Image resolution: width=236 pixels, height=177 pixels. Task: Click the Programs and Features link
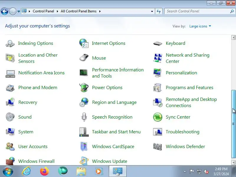[189, 88]
